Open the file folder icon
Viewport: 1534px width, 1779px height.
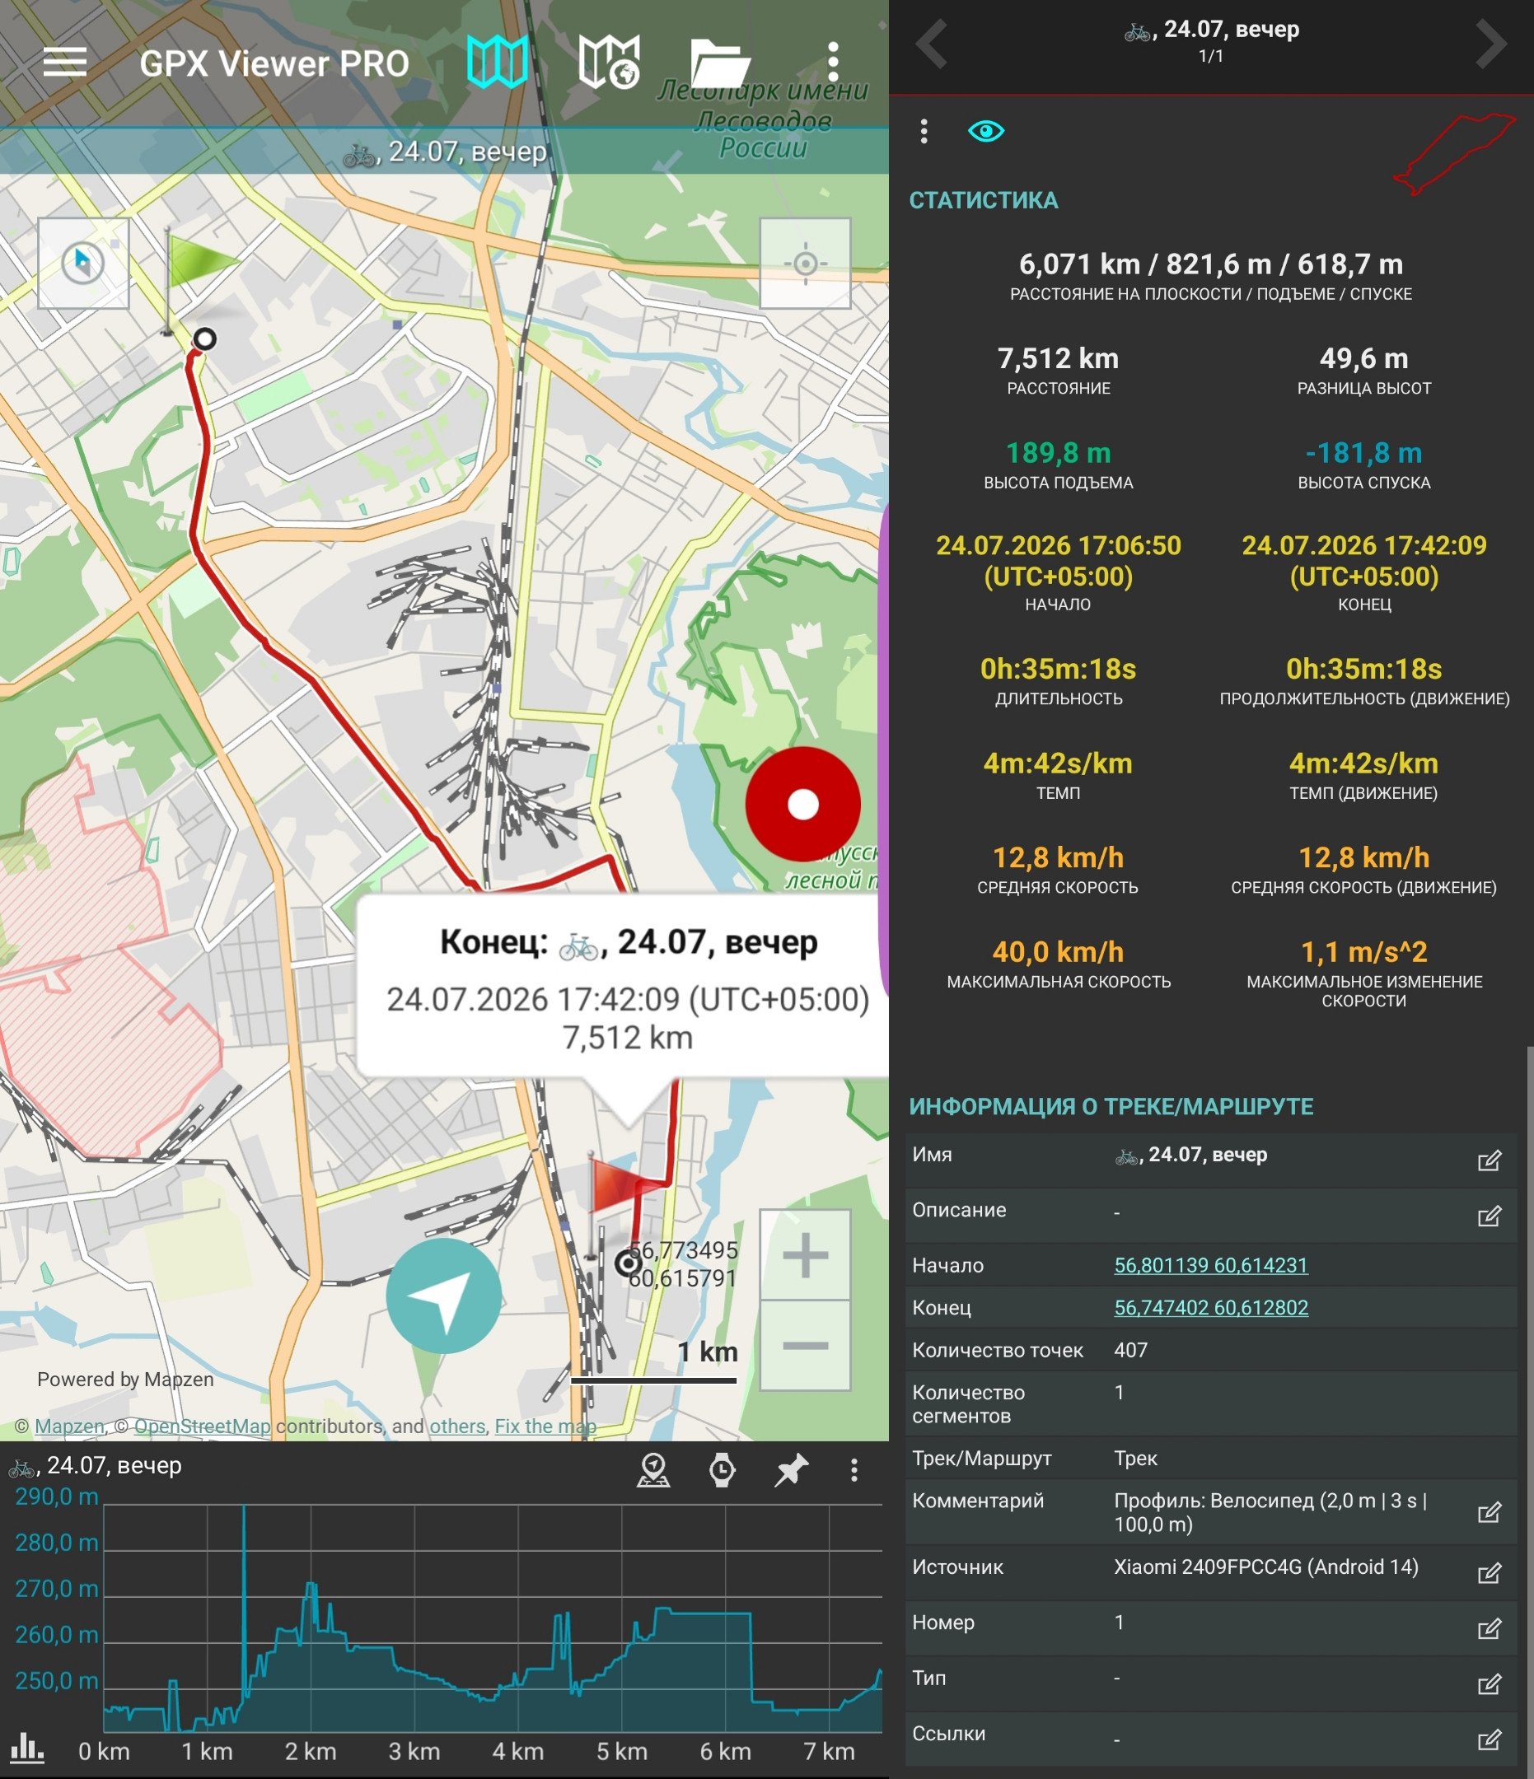[721, 62]
